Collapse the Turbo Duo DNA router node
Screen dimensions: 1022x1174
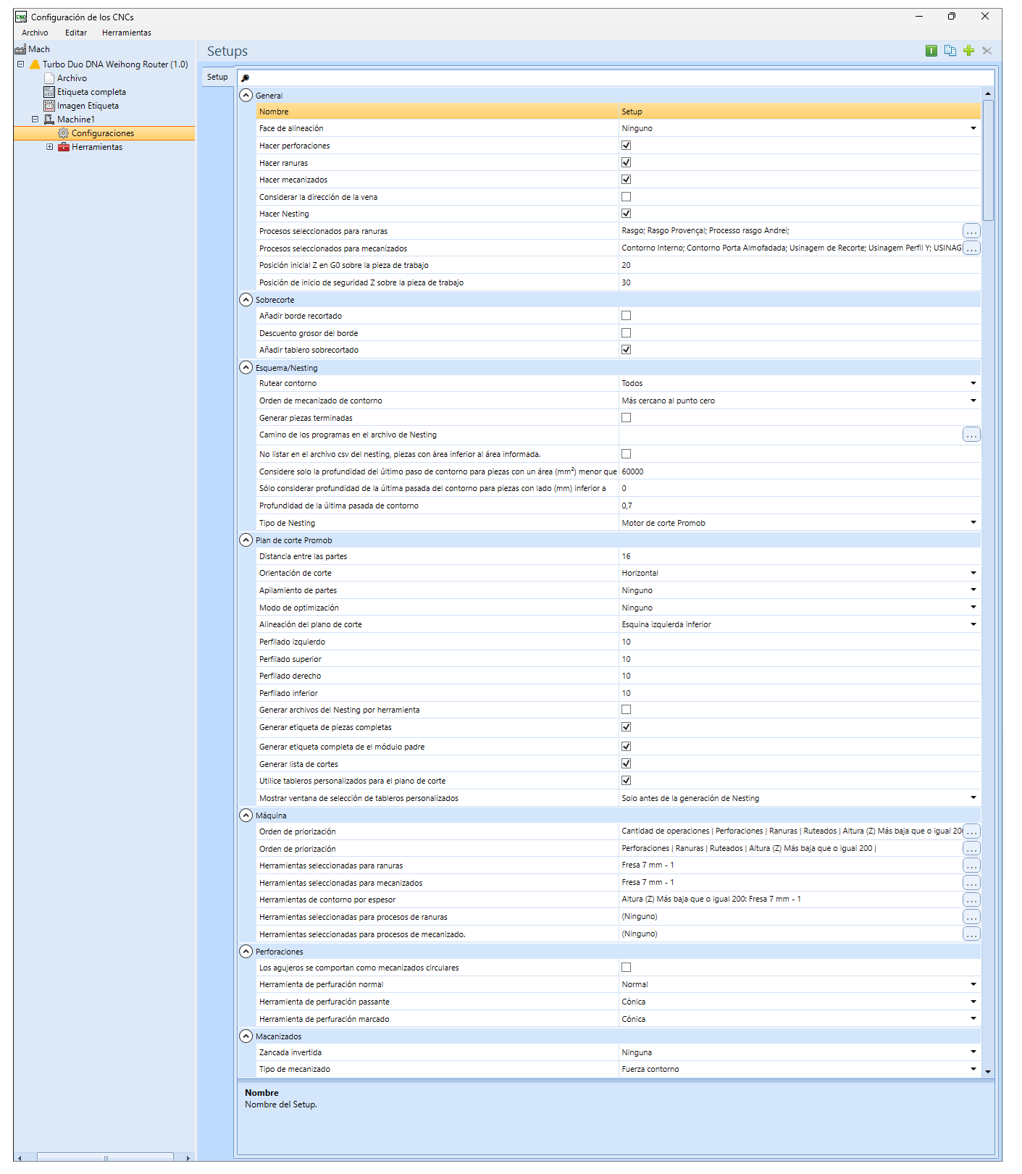tap(21, 64)
